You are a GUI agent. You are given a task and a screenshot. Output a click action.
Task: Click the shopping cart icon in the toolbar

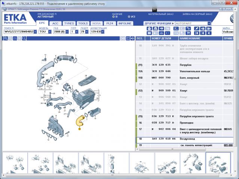pyautogui.click(x=189, y=33)
